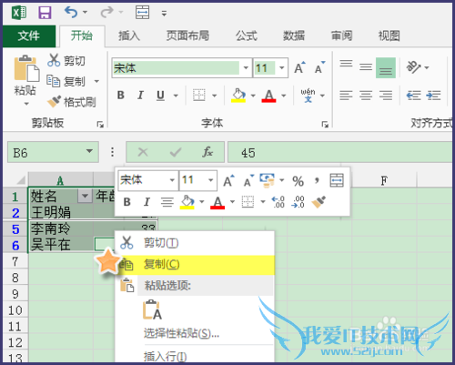This screenshot has width=455, height=365.
Task: Toggle Italic in the ribbon font group
Action: [140, 96]
